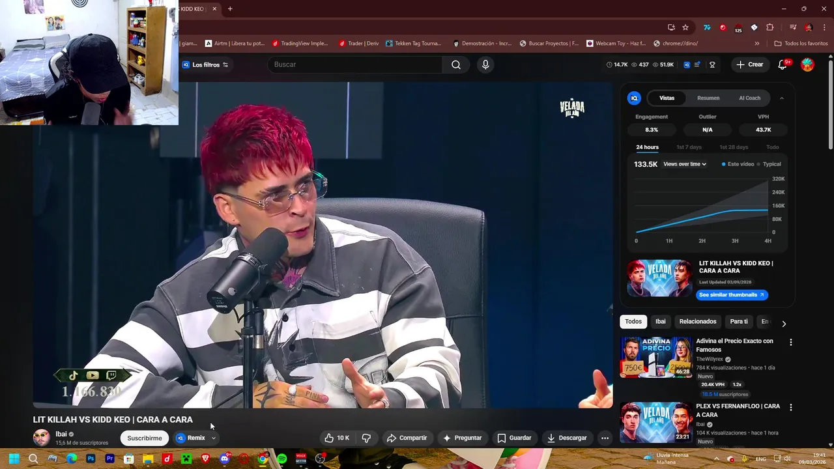
Task: Toggle the Este vídeo series in the chart
Action: click(x=738, y=164)
